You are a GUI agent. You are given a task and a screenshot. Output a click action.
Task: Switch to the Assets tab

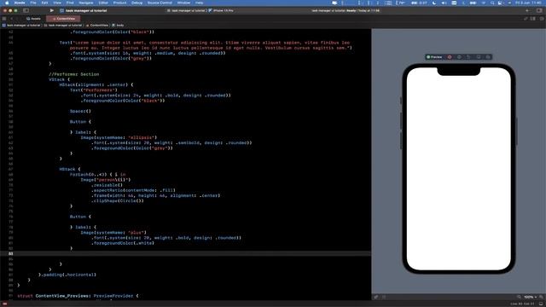[x=34, y=19]
